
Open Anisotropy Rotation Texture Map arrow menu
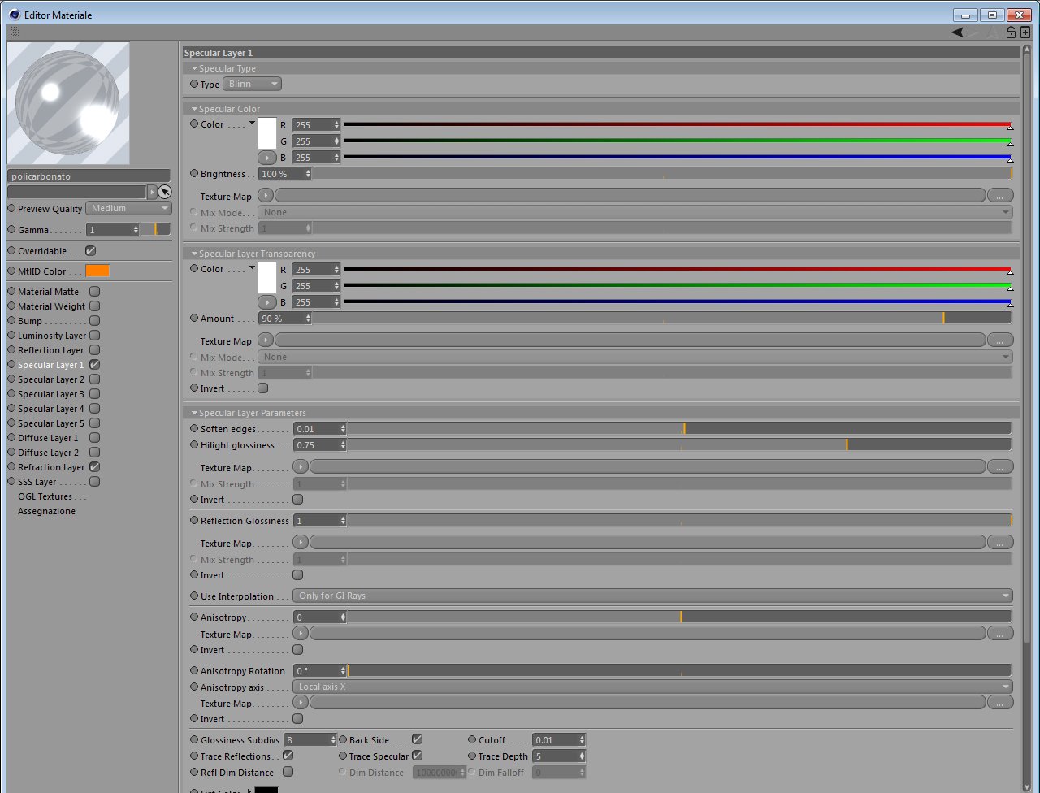click(301, 703)
